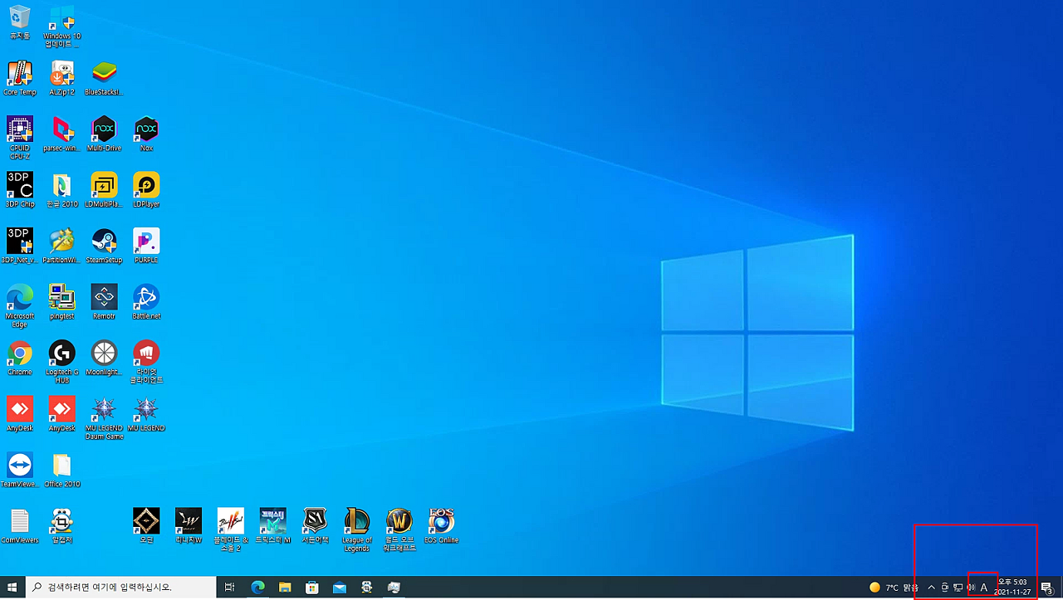1063x600 pixels.
Task: Click the LDPlayer desktop shortcut
Action: (x=146, y=189)
